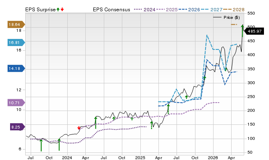Click the red down arrow in EPS Surprise legend
Image resolution: width=269 pixels, height=160 pixels.
tap(62, 9)
